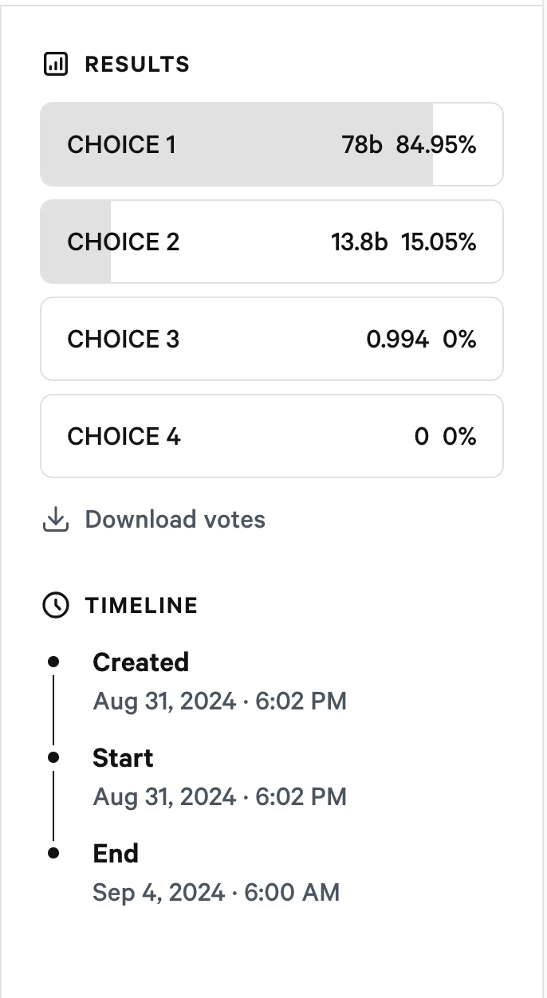Open the Download votes link
The image size is (547, 998).
click(175, 520)
